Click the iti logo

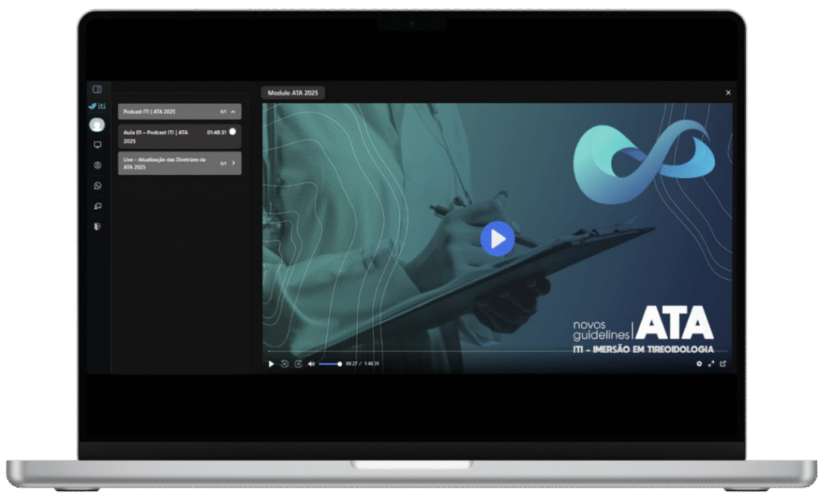click(97, 106)
